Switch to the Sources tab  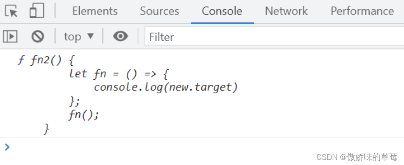click(x=159, y=11)
